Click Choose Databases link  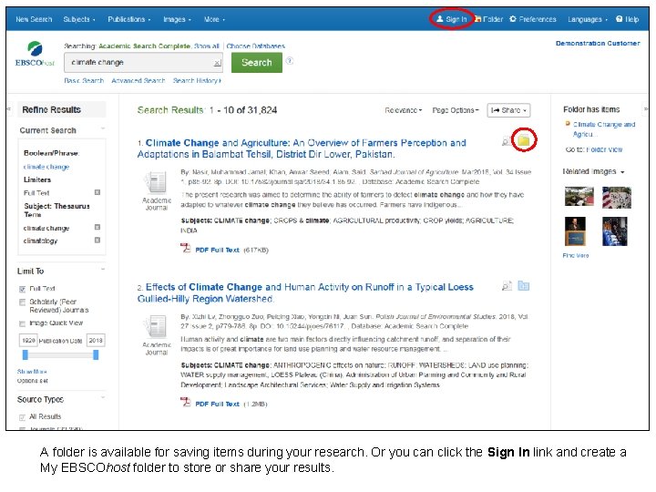point(256,46)
